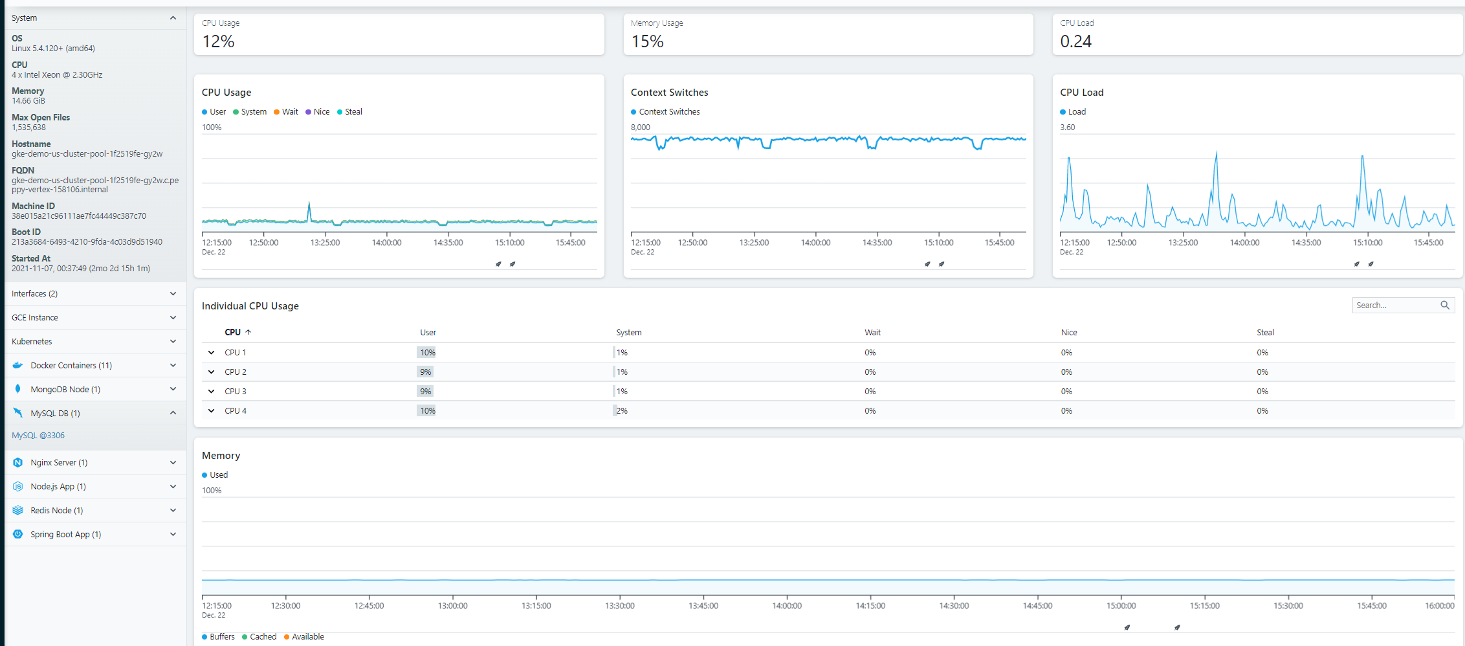Click the CPU Usage 12% summary card
The width and height of the screenshot is (1465, 646).
399,34
